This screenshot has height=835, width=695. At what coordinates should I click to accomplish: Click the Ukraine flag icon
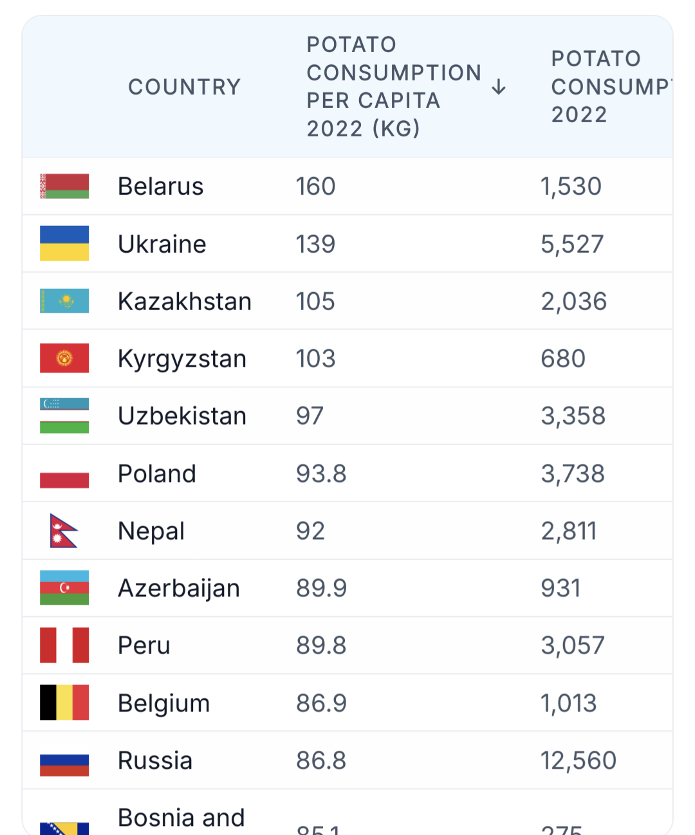click(x=64, y=243)
